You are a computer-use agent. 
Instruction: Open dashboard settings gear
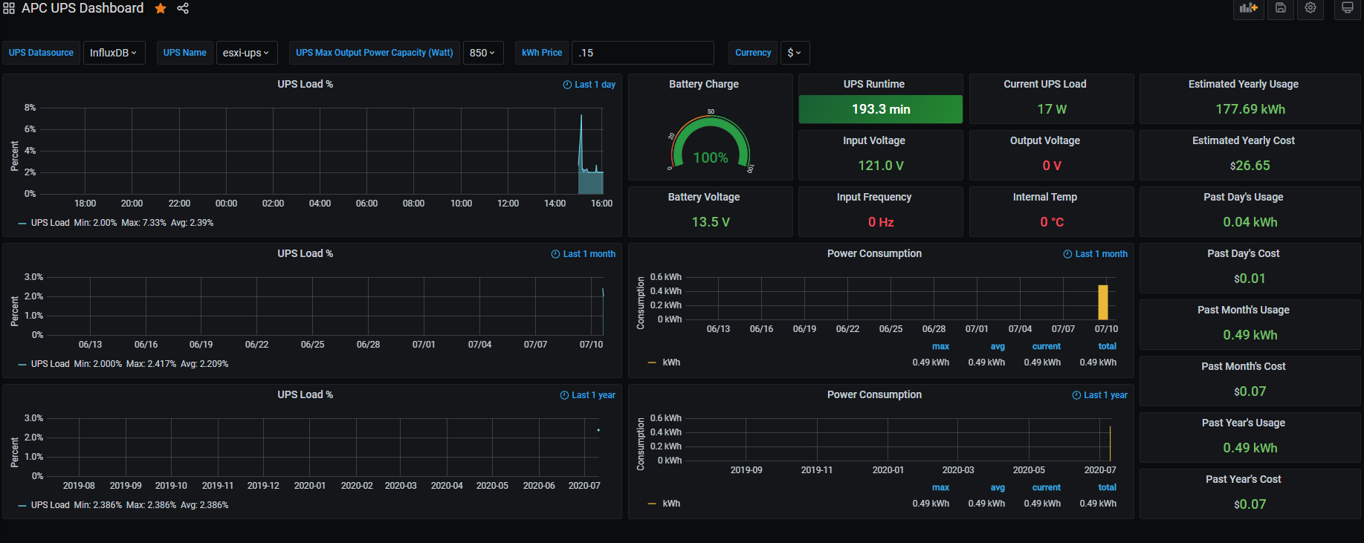[x=1310, y=8]
